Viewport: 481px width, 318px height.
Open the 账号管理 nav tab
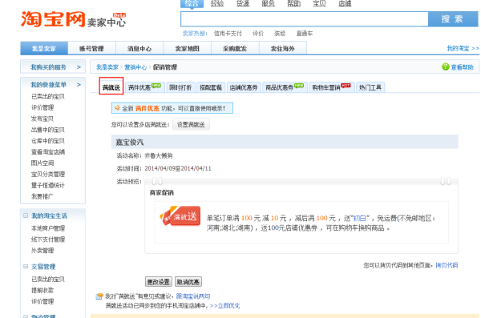coord(91,48)
